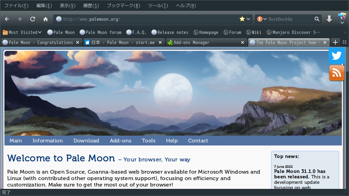Open the Homepage bookmark
Screen dimensions: 349x196
tap(206, 33)
